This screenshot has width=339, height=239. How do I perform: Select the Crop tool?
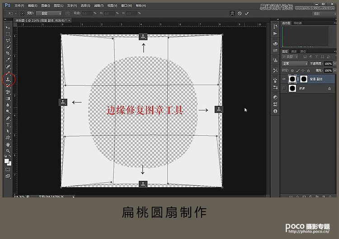click(x=8, y=53)
